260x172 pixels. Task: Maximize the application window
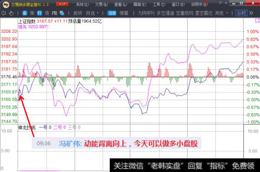[242, 3]
